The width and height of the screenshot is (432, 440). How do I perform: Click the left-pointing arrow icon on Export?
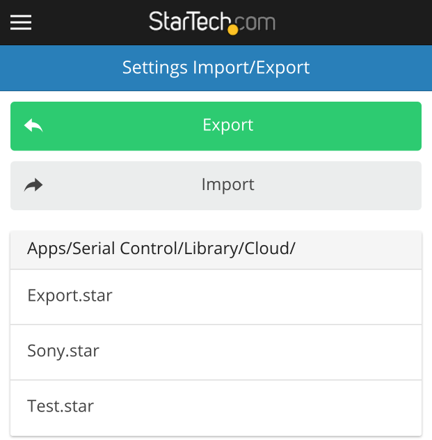[x=33, y=125]
